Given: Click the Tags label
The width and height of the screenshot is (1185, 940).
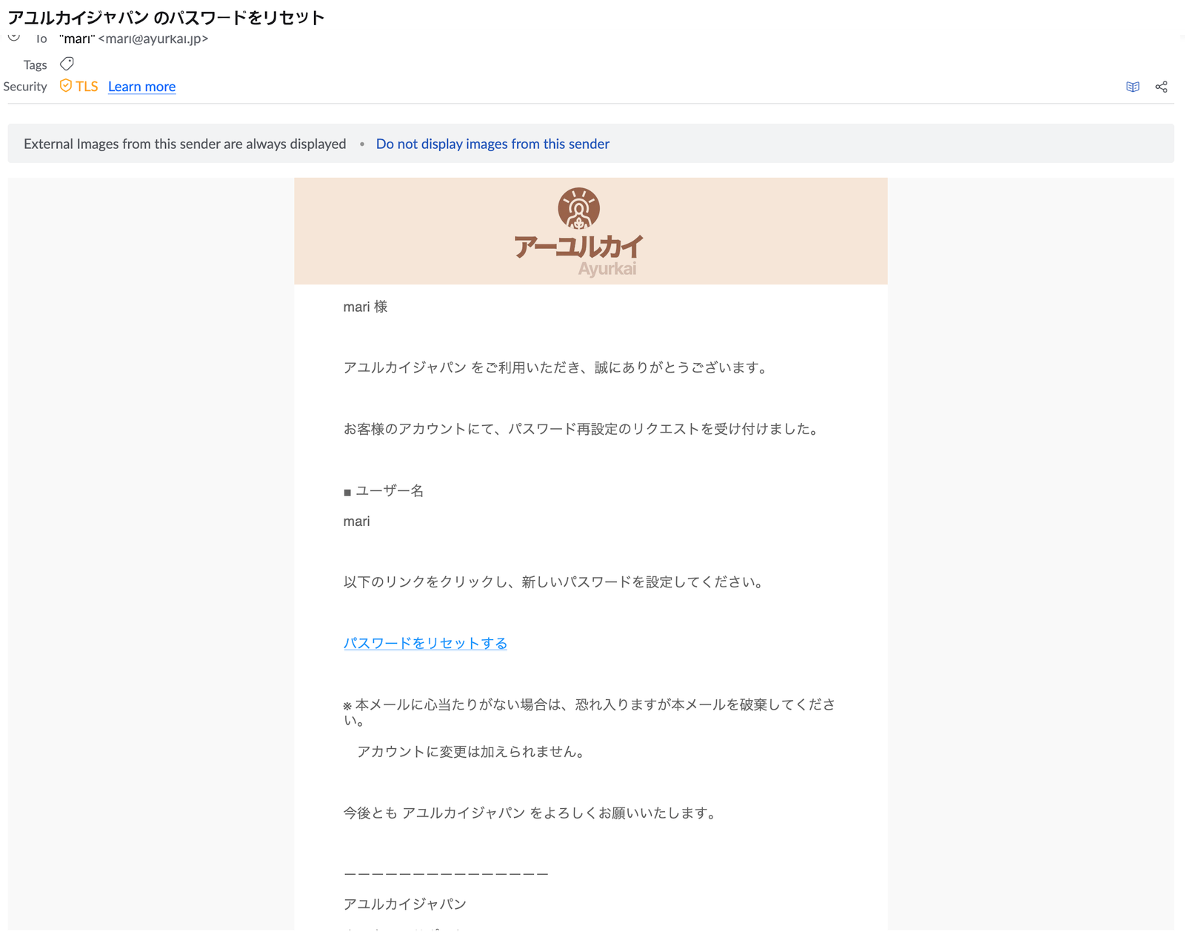Looking at the screenshot, I should point(35,65).
